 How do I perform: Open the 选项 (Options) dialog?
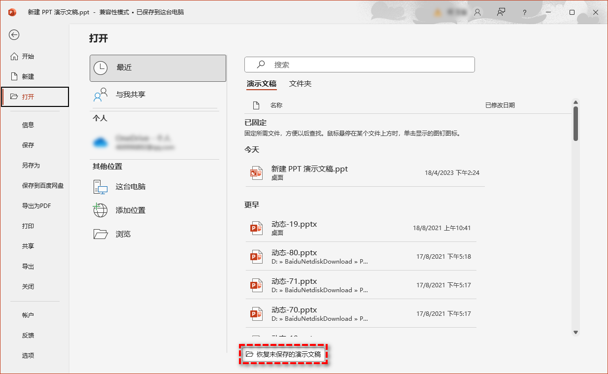(28, 355)
